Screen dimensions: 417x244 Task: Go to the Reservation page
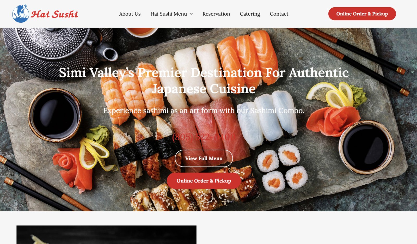[x=216, y=14]
